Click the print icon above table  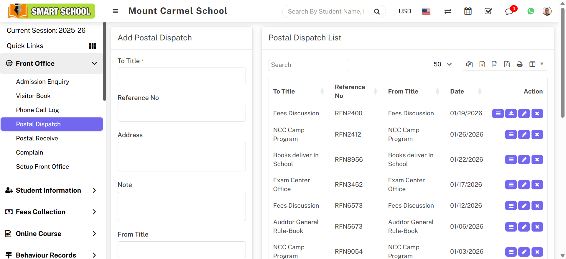point(519,64)
